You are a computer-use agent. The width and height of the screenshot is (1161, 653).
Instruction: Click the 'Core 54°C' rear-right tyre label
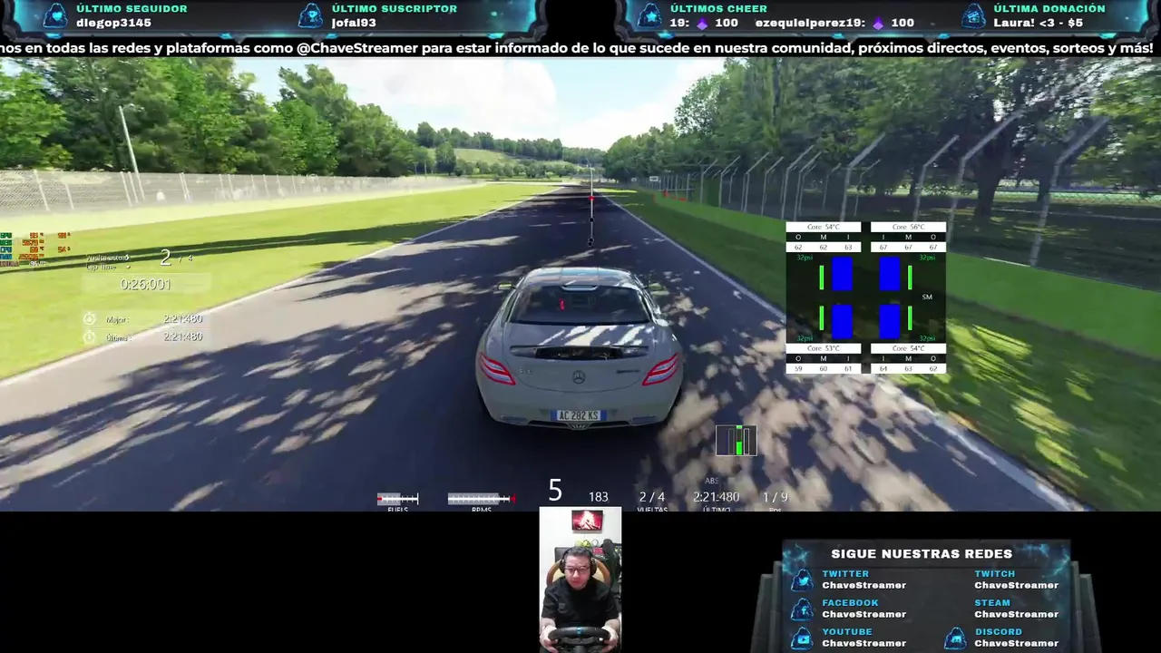pyautogui.click(x=908, y=348)
